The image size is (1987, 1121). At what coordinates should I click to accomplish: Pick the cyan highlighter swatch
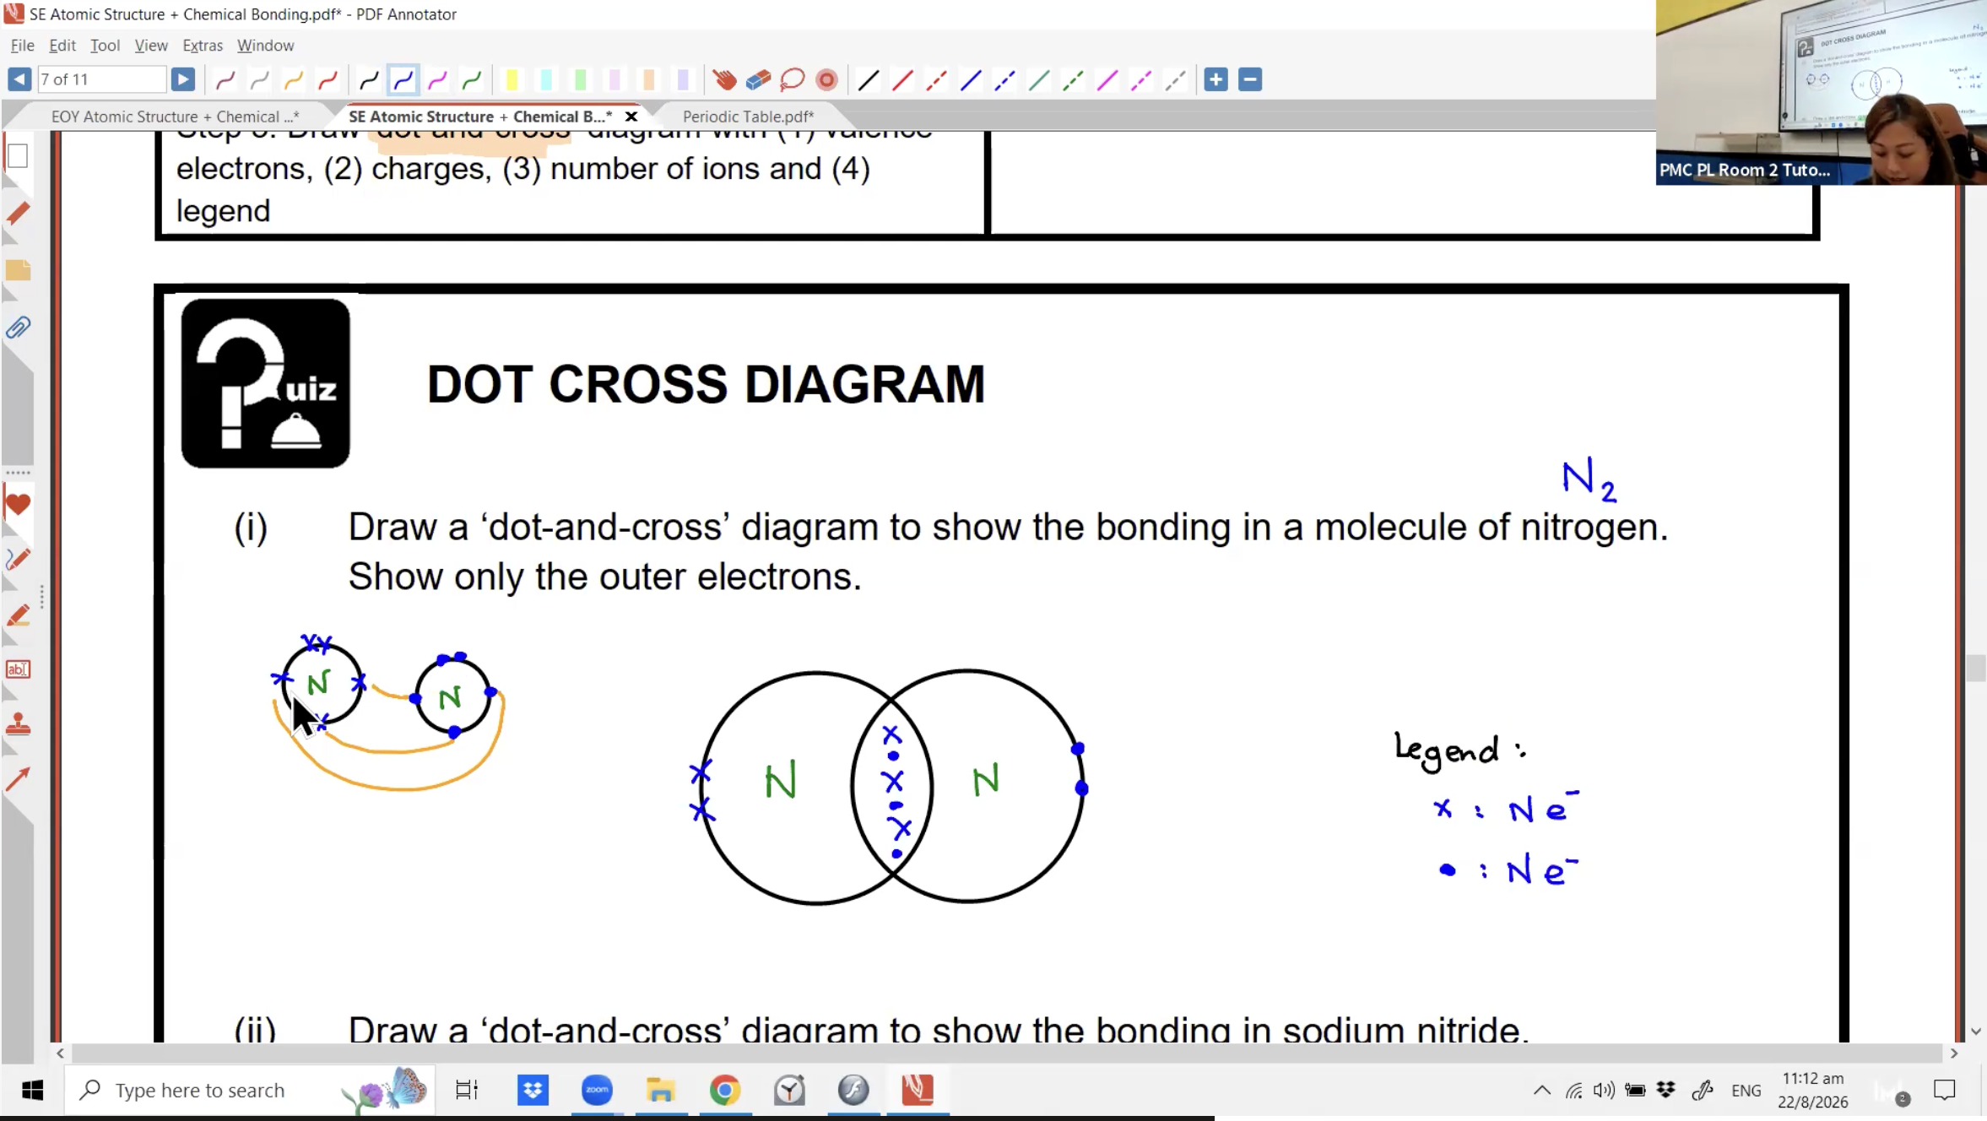(546, 80)
